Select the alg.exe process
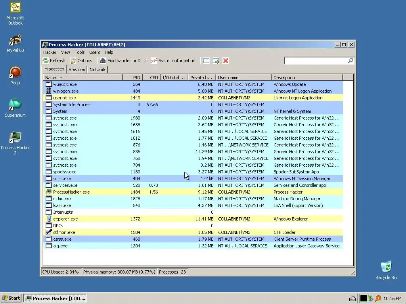This screenshot has height=304, width=406. (x=193, y=245)
